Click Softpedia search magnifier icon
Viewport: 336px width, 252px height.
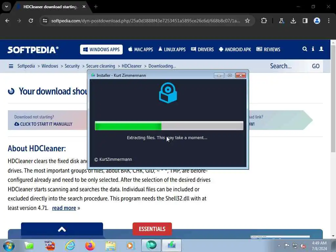click(304, 49)
